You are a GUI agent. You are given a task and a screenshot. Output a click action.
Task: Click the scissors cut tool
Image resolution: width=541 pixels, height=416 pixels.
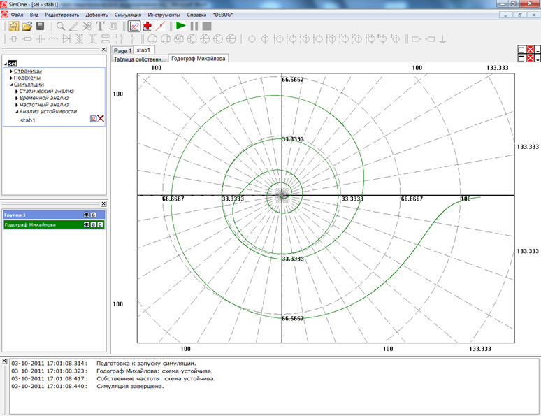[x=87, y=27]
